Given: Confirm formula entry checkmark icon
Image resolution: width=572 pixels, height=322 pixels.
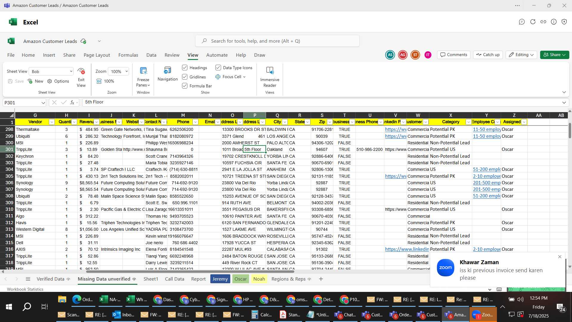Looking at the screenshot, I should pyautogui.click(x=63, y=103).
